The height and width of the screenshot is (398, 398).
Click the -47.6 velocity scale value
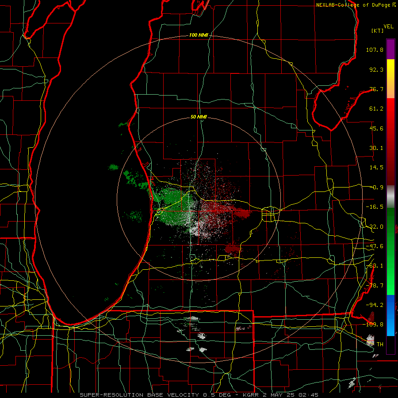(x=375, y=246)
